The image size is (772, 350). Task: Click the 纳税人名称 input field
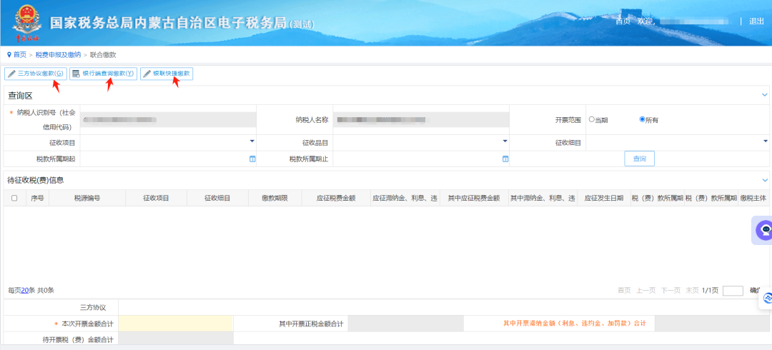point(421,119)
